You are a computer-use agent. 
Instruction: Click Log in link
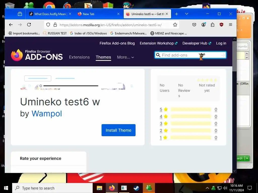pyautogui.click(x=221, y=43)
